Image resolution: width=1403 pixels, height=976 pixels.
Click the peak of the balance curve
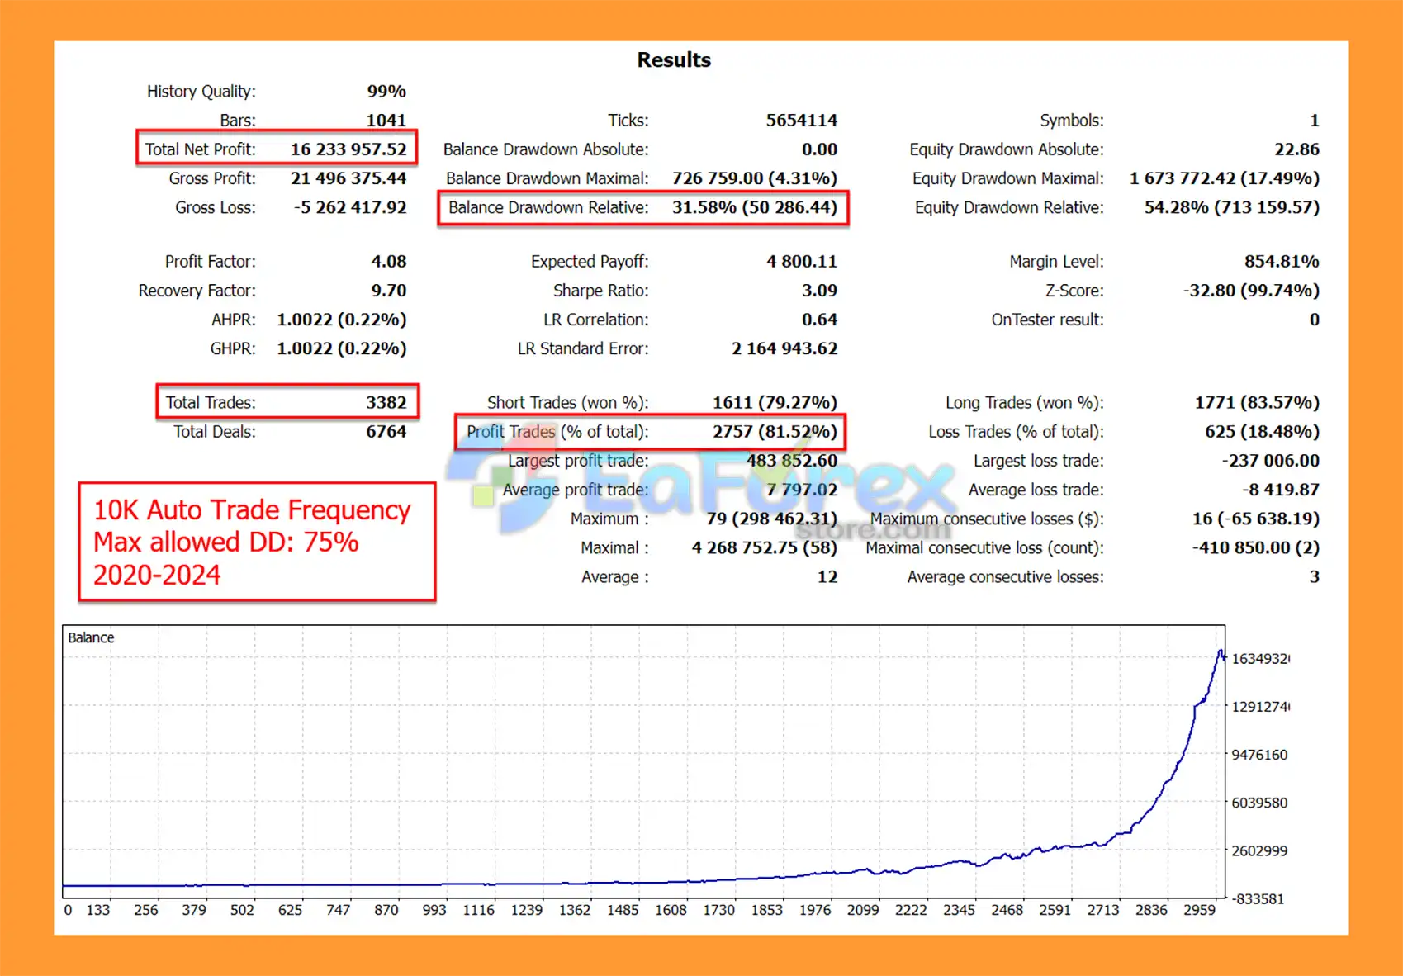(x=1221, y=652)
